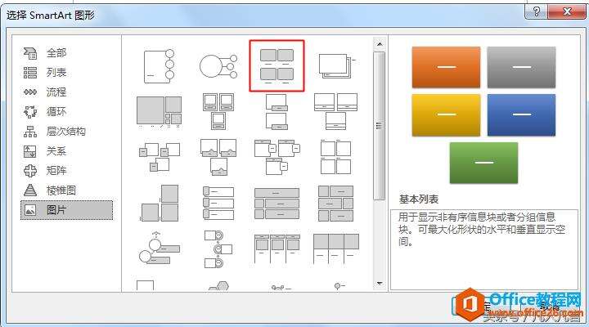Select the red-outlined four-block picture layout
Image resolution: width=589 pixels, height=327 pixels.
point(277,65)
